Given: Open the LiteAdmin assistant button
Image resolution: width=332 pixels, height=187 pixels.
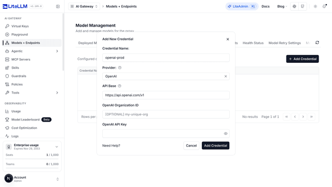Looking at the screenshot, I should 242,6.
